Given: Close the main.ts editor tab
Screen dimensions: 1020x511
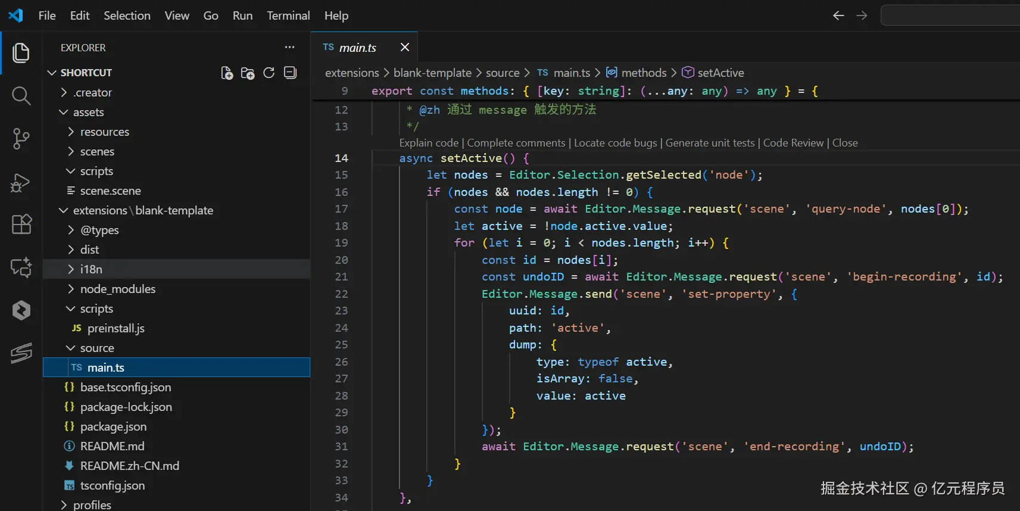Looking at the screenshot, I should [x=405, y=47].
